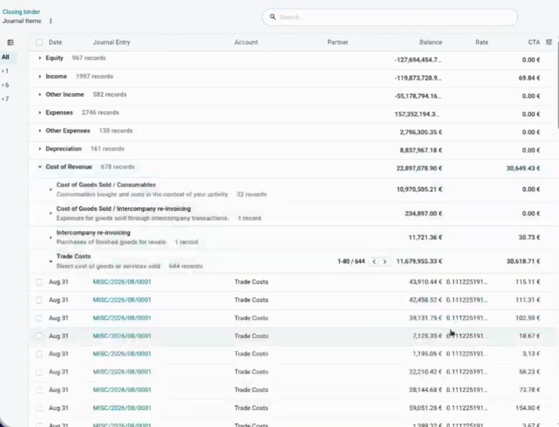Expand the Equity group
The height and width of the screenshot is (427, 559).
point(40,58)
